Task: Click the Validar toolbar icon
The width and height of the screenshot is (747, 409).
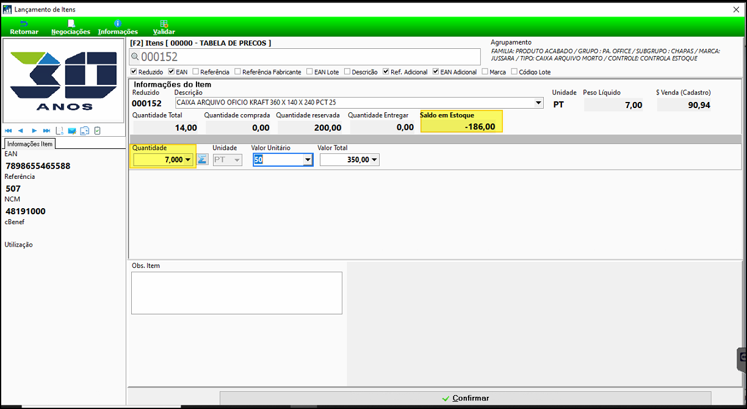Action: coord(164,23)
